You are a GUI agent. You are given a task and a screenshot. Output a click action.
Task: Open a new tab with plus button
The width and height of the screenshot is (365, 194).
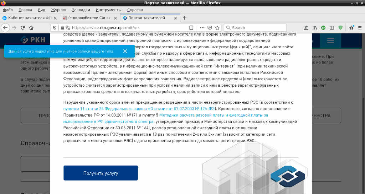click(x=185, y=18)
